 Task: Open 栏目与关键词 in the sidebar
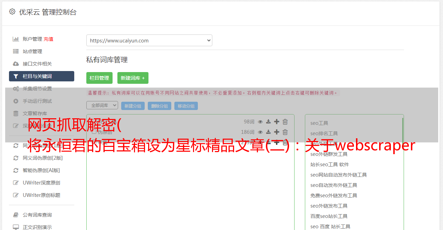(x=41, y=76)
